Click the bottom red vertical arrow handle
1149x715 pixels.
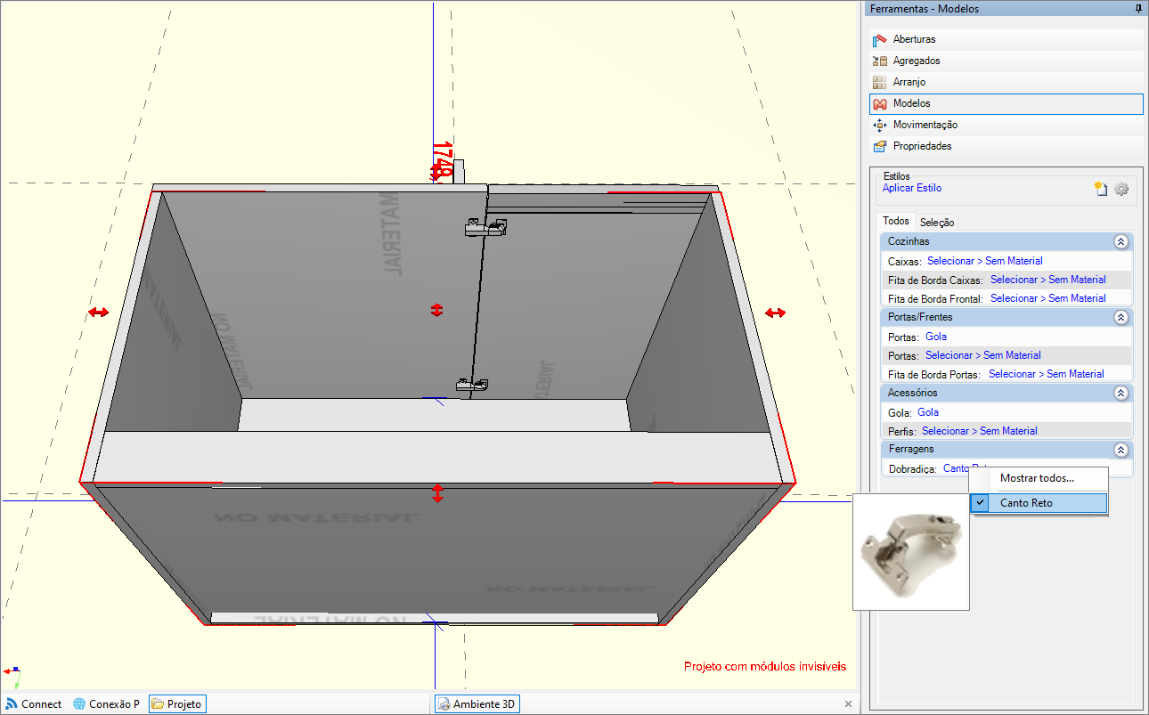coord(437,493)
